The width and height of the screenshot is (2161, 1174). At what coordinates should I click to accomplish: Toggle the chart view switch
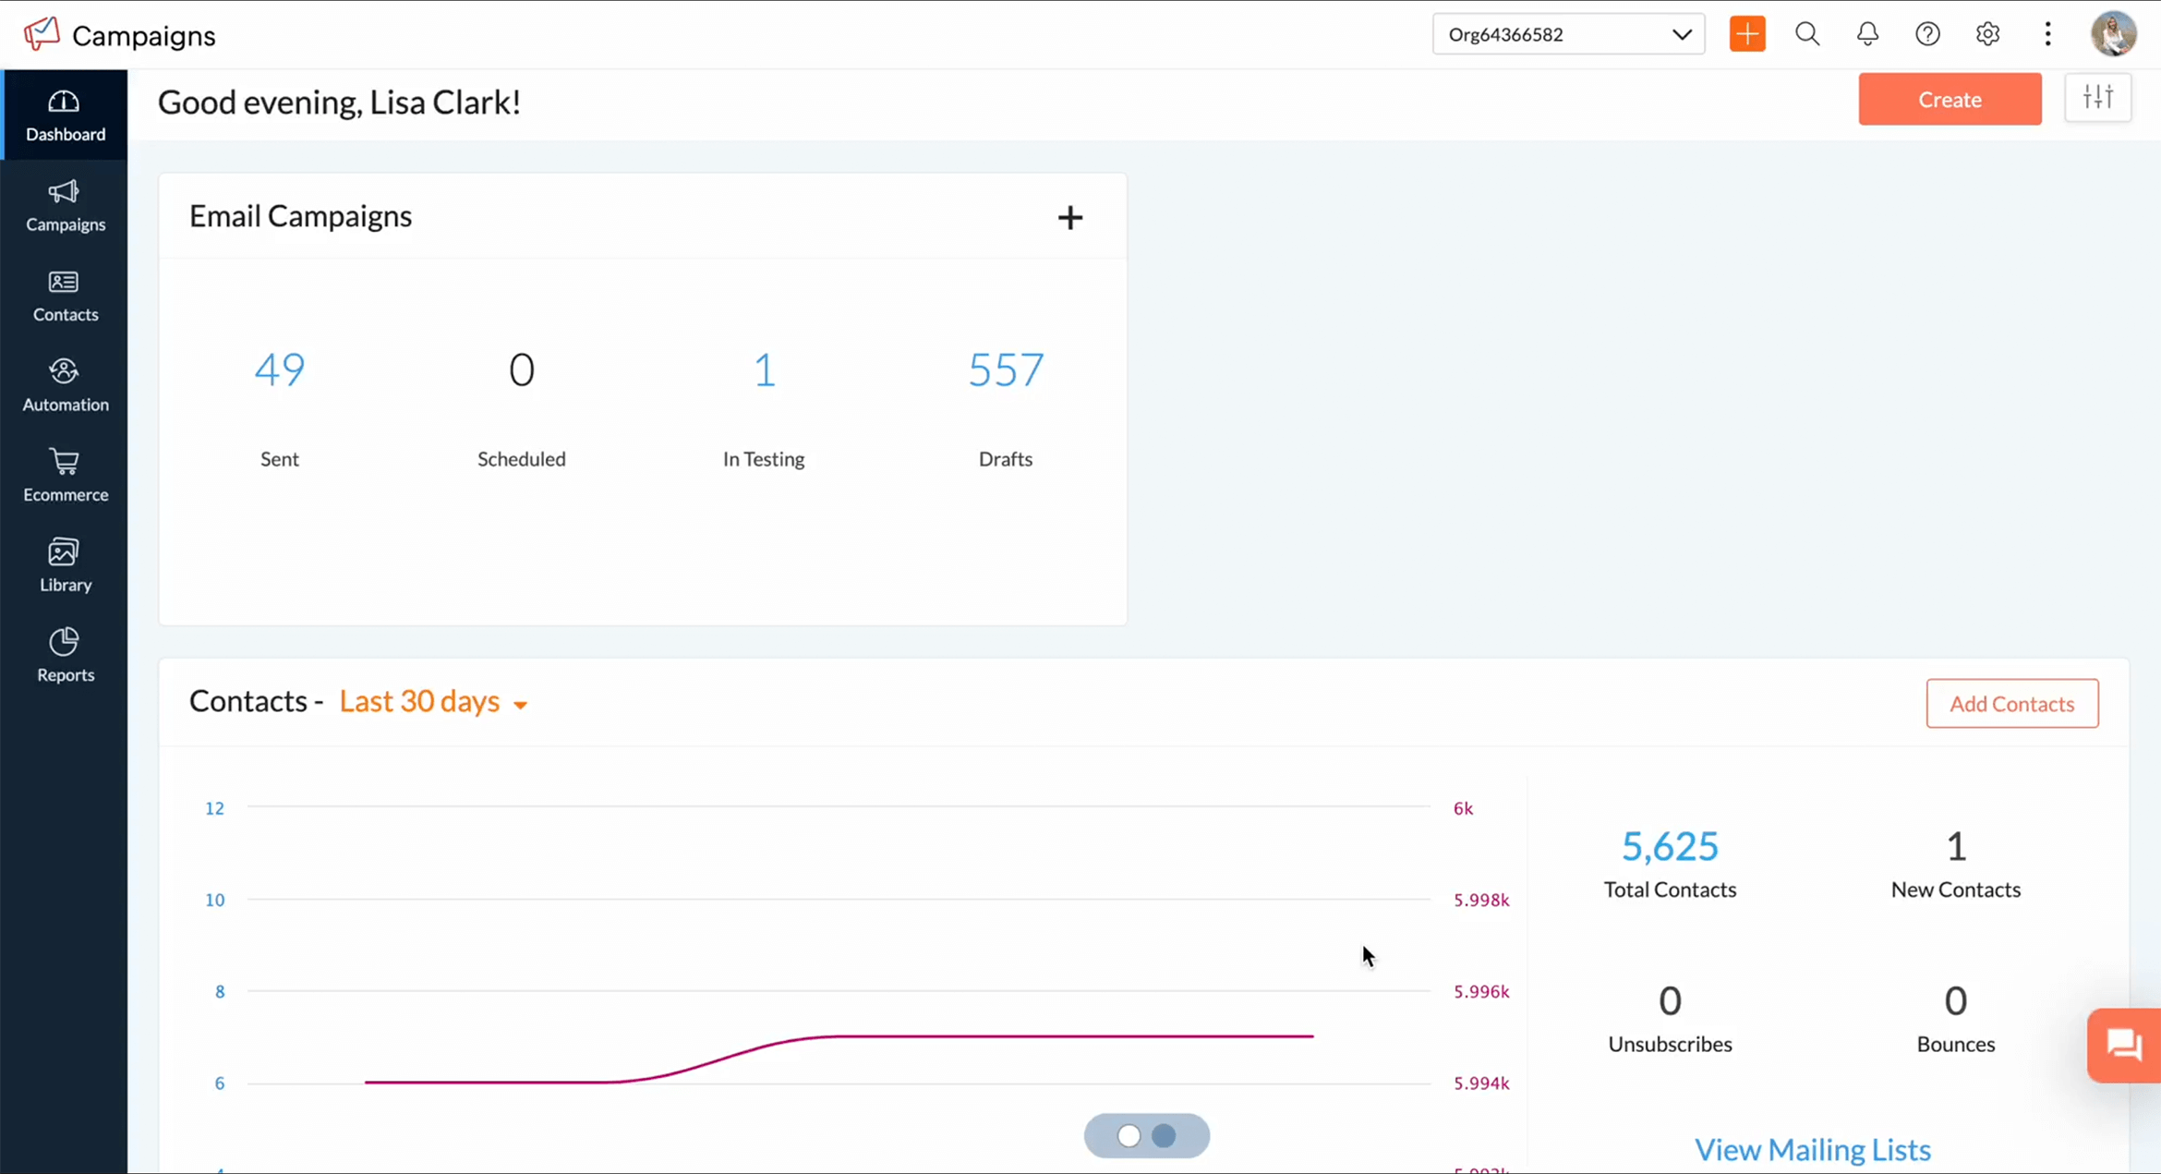[1146, 1135]
